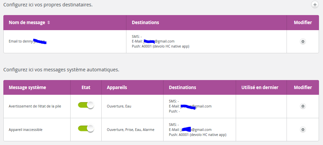Disable the Appareil inaccessible switch
The height and width of the screenshot is (145, 323).
click(x=86, y=129)
